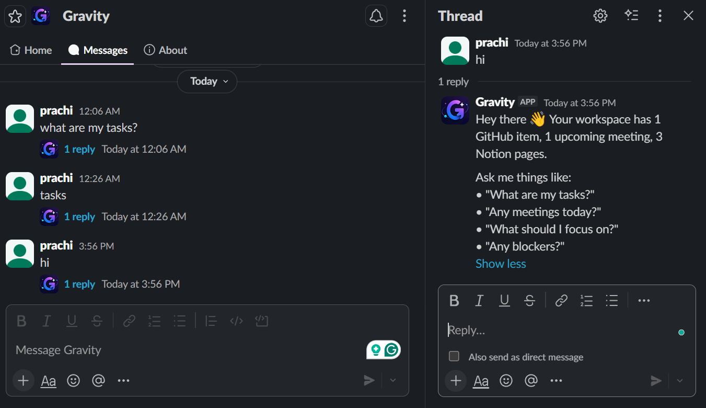Click prachi's avatar on the "tasks" message
706x408 pixels.
(20, 186)
